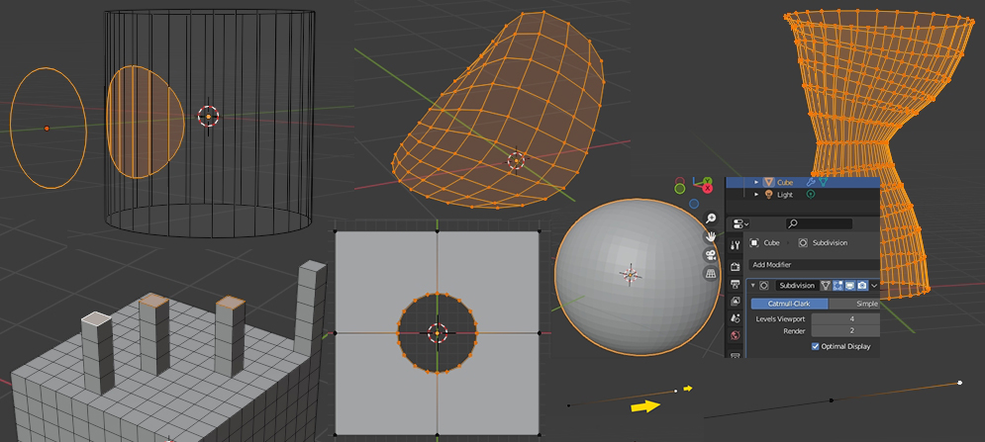The image size is (985, 442).
Task: Open the Render properties tab
Action: pyautogui.click(x=735, y=266)
